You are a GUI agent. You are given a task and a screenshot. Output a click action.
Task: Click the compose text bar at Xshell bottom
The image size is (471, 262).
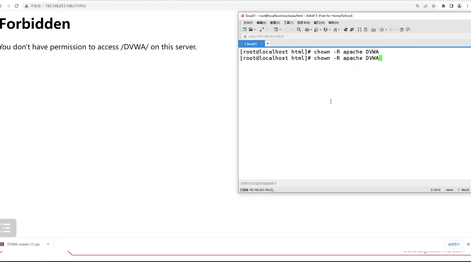pos(355,184)
